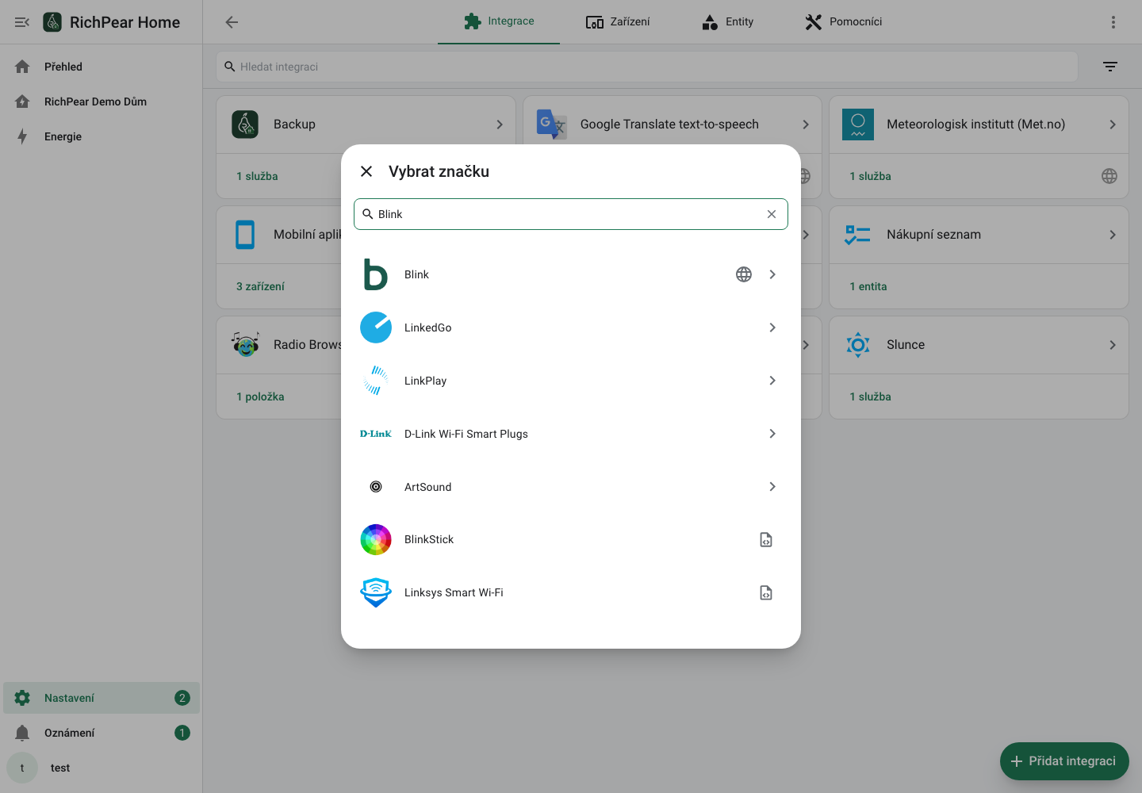Image resolution: width=1142 pixels, height=793 pixels.
Task: Click the cloud globe icon for Blink
Action: click(x=744, y=274)
